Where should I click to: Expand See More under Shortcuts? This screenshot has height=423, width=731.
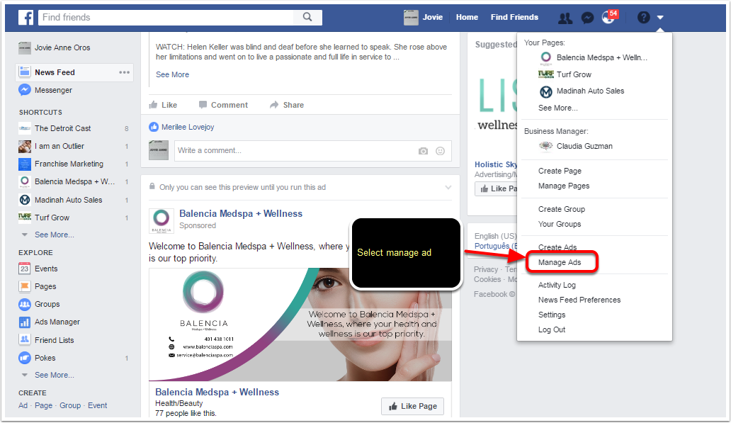point(54,235)
